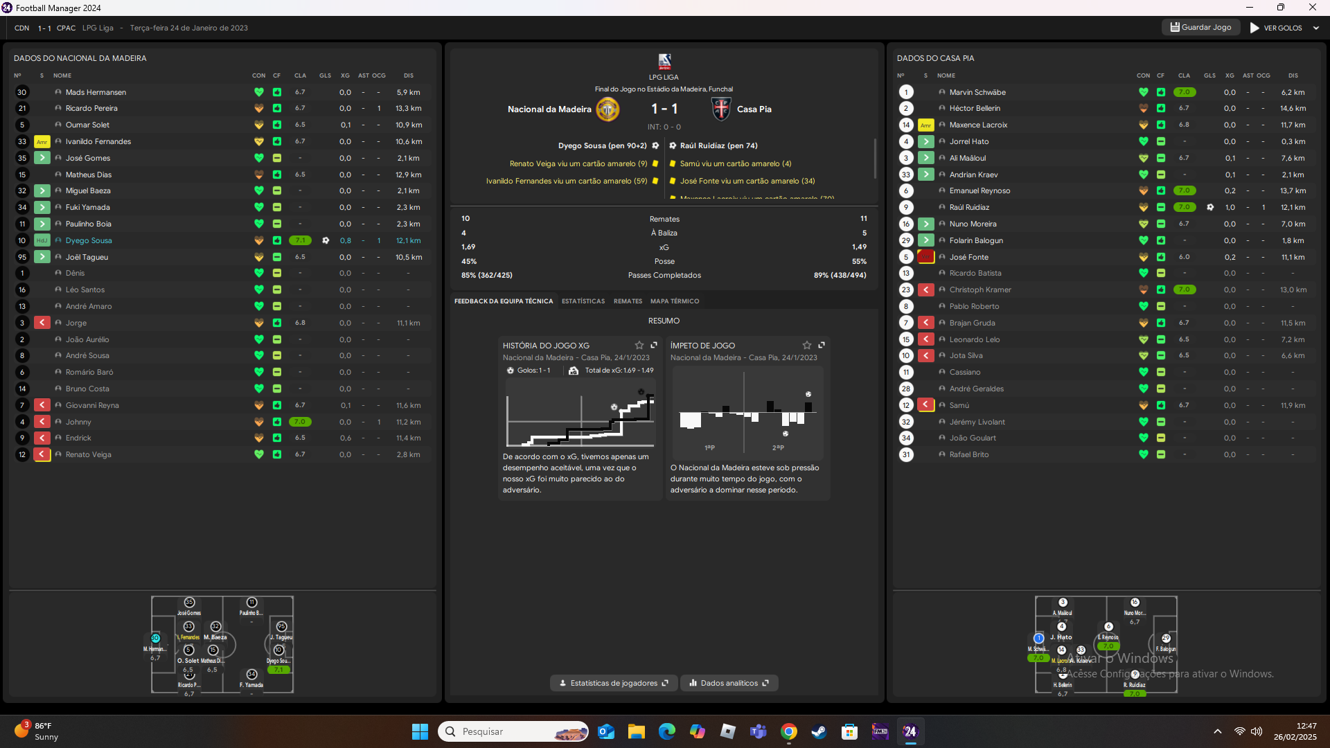Click substitution-off arrow for Jorge
Image resolution: width=1330 pixels, height=748 pixels.
click(x=42, y=323)
